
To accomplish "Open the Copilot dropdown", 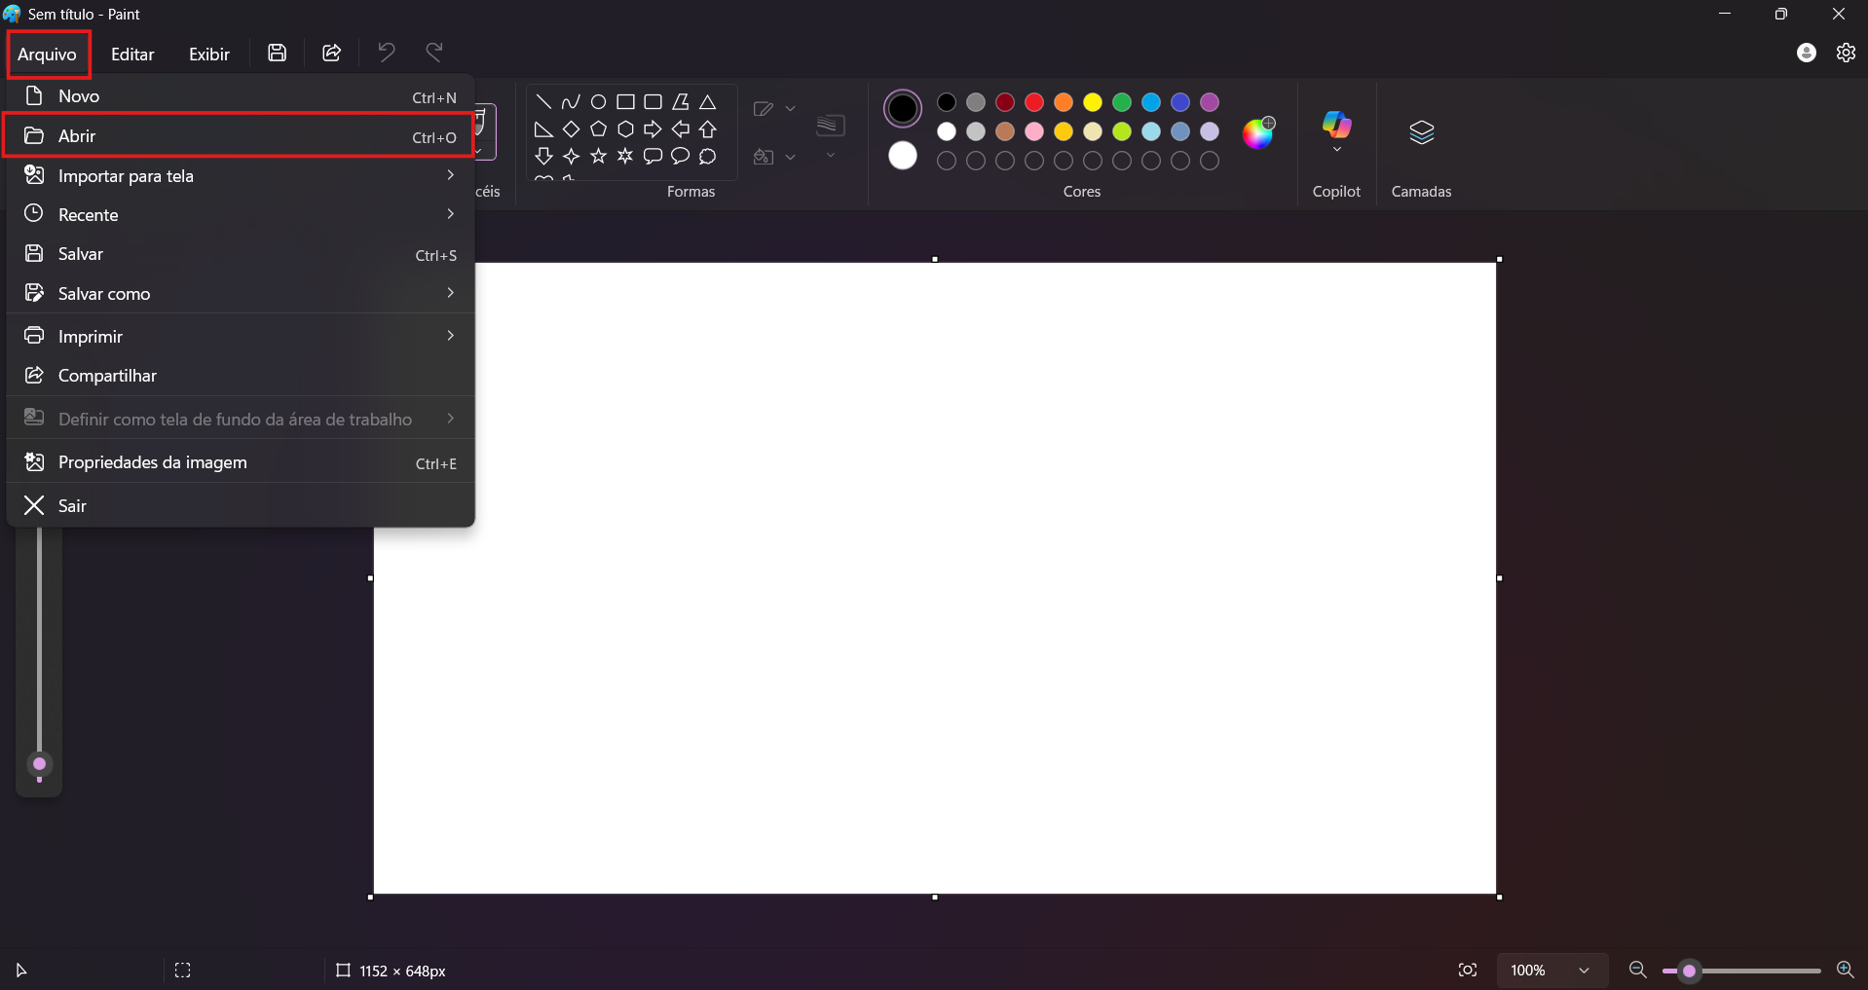I will (x=1336, y=149).
